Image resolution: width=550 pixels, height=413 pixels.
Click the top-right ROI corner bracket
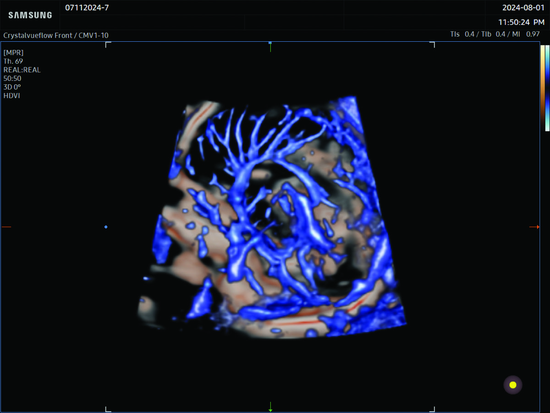coord(432,45)
